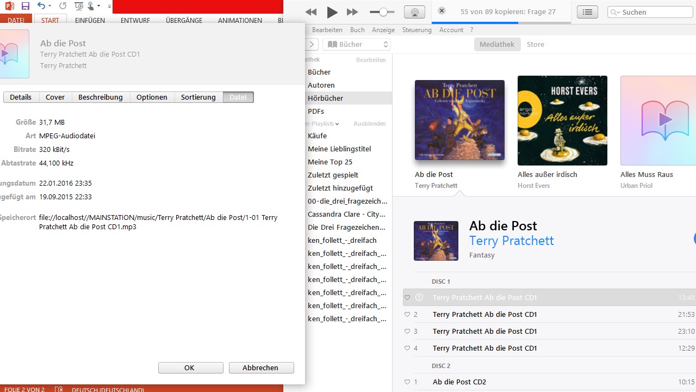Select the Details tab in info dialog
Viewport: 696px width, 392px height.
pyautogui.click(x=21, y=97)
